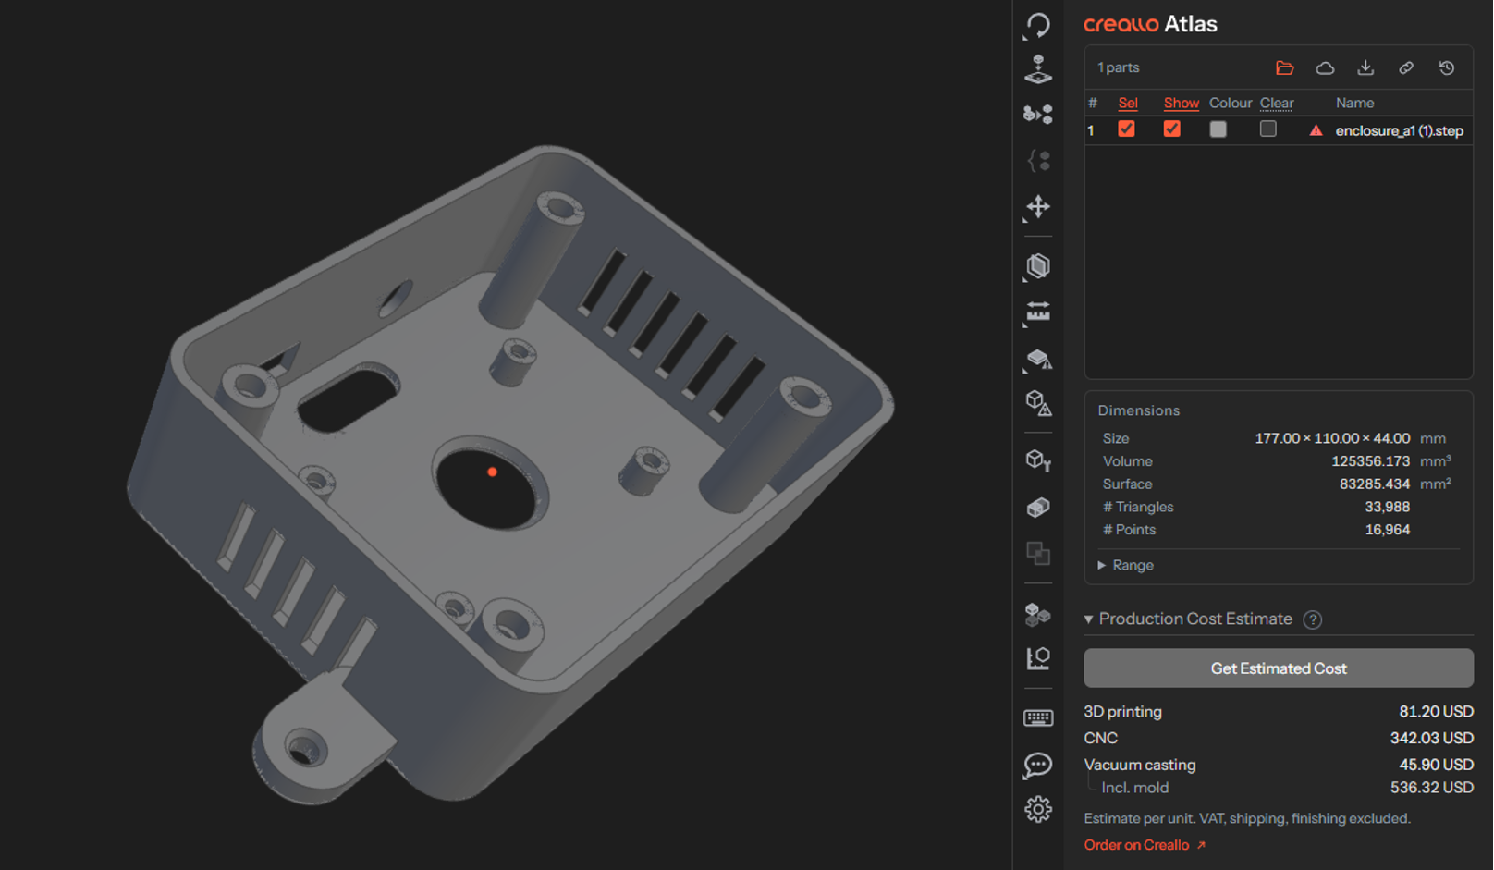This screenshot has width=1494, height=870.
Task: Select the ruler measurement tool
Action: click(1038, 312)
